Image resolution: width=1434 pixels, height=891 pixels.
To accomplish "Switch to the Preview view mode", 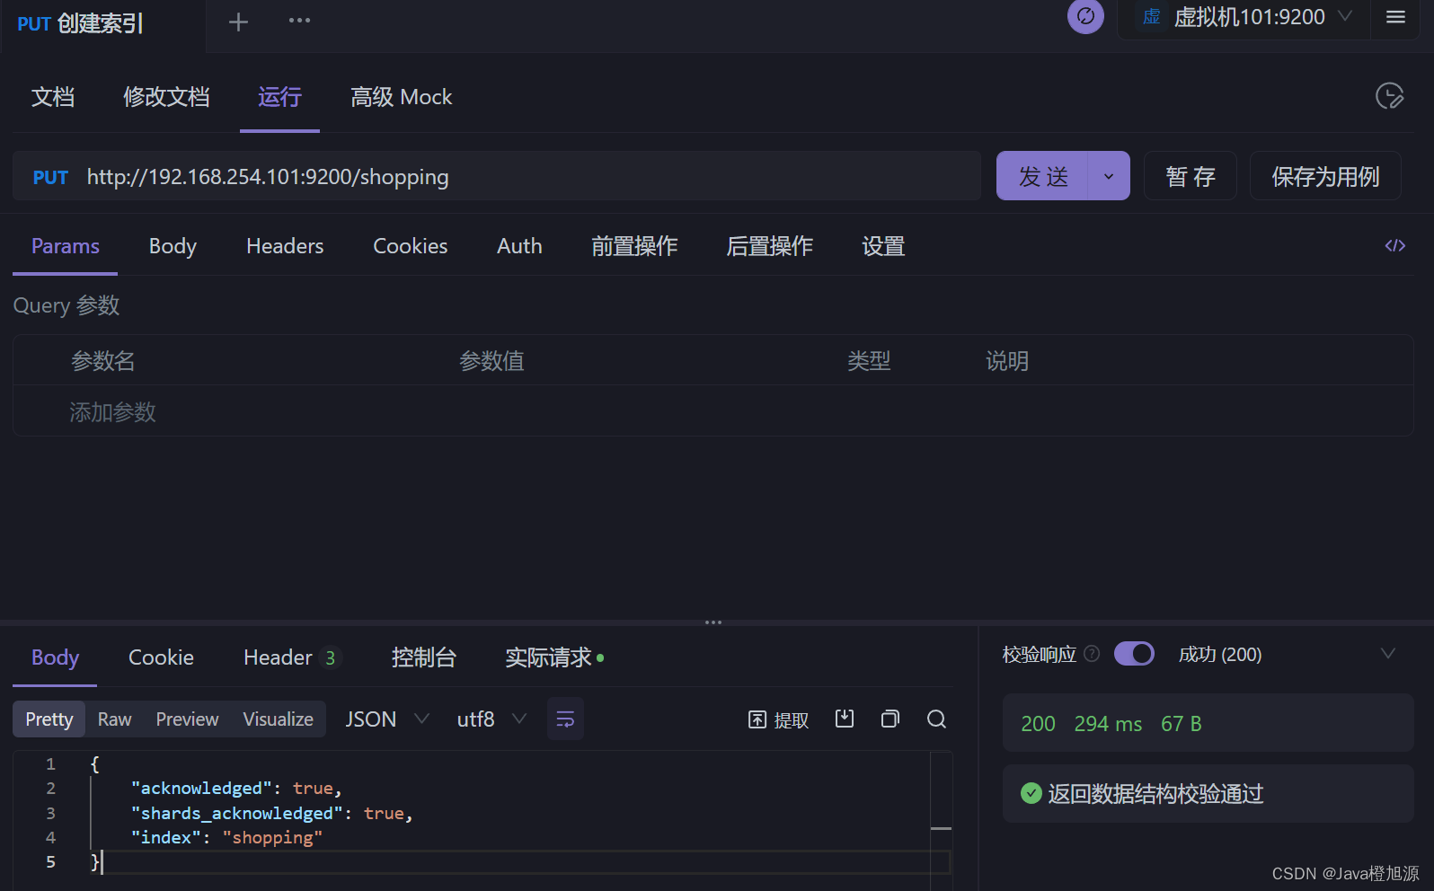I will click(187, 719).
